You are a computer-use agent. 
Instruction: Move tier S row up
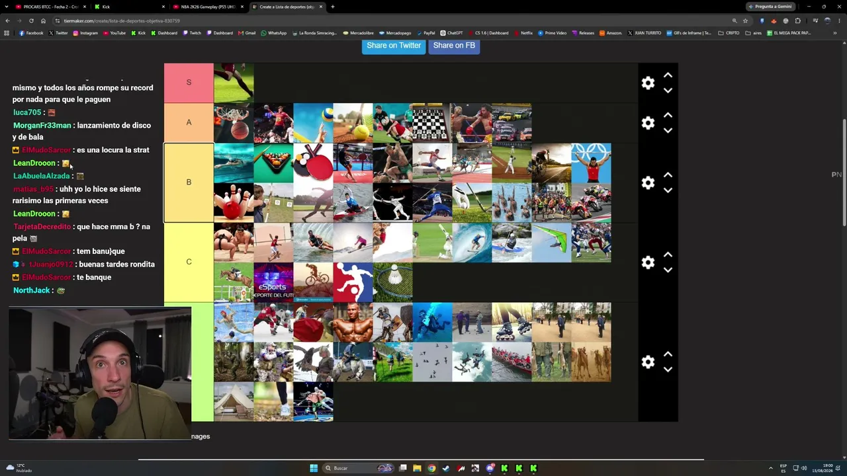(668, 75)
